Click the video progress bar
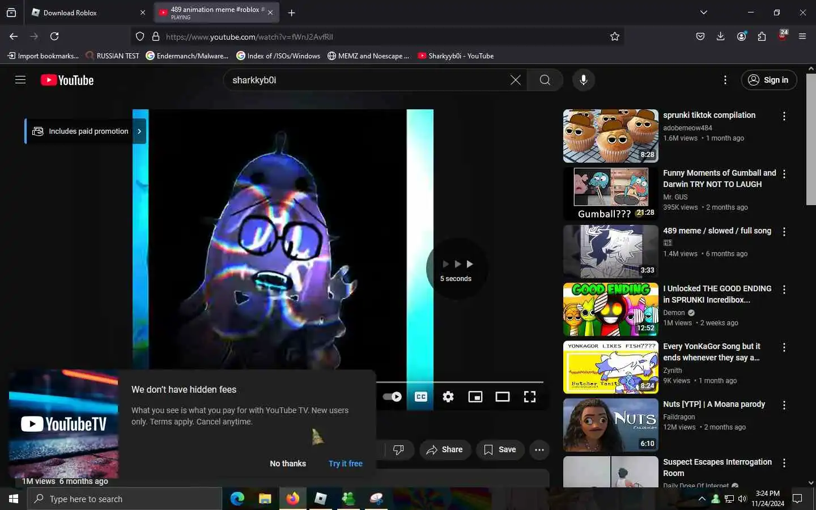Viewport: 816px width, 510px height. (460, 382)
